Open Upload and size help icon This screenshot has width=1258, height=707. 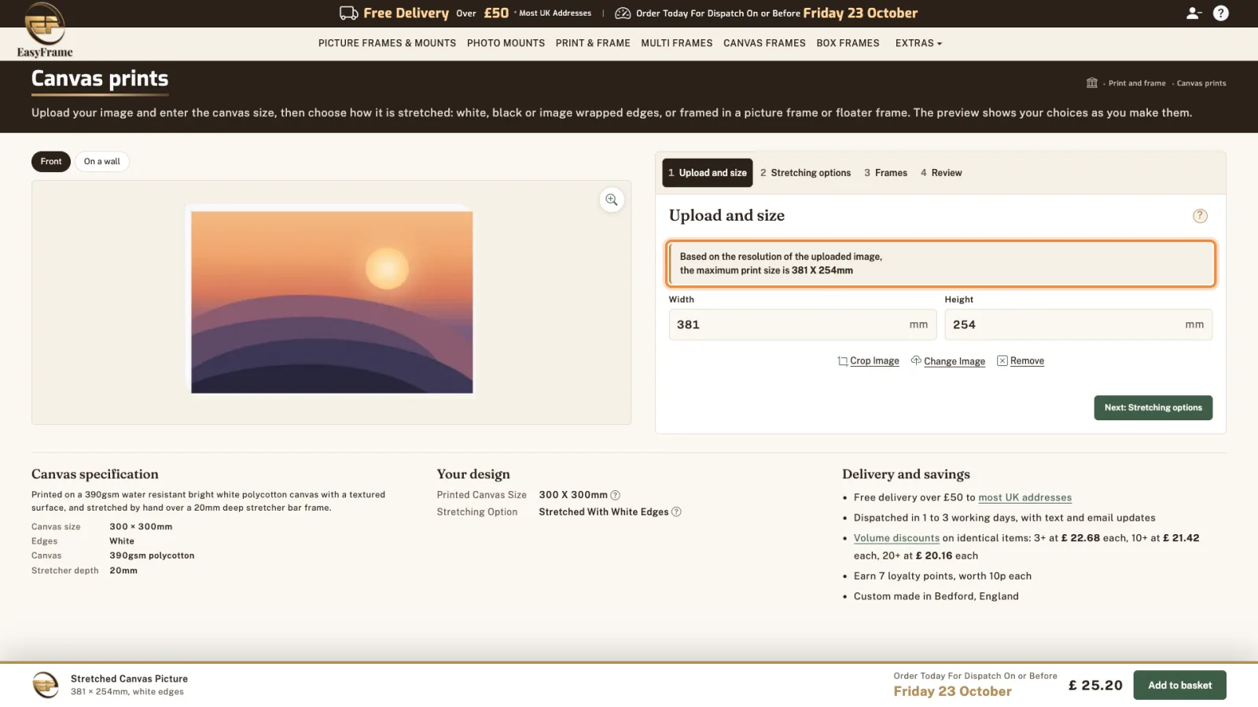[x=1200, y=216]
